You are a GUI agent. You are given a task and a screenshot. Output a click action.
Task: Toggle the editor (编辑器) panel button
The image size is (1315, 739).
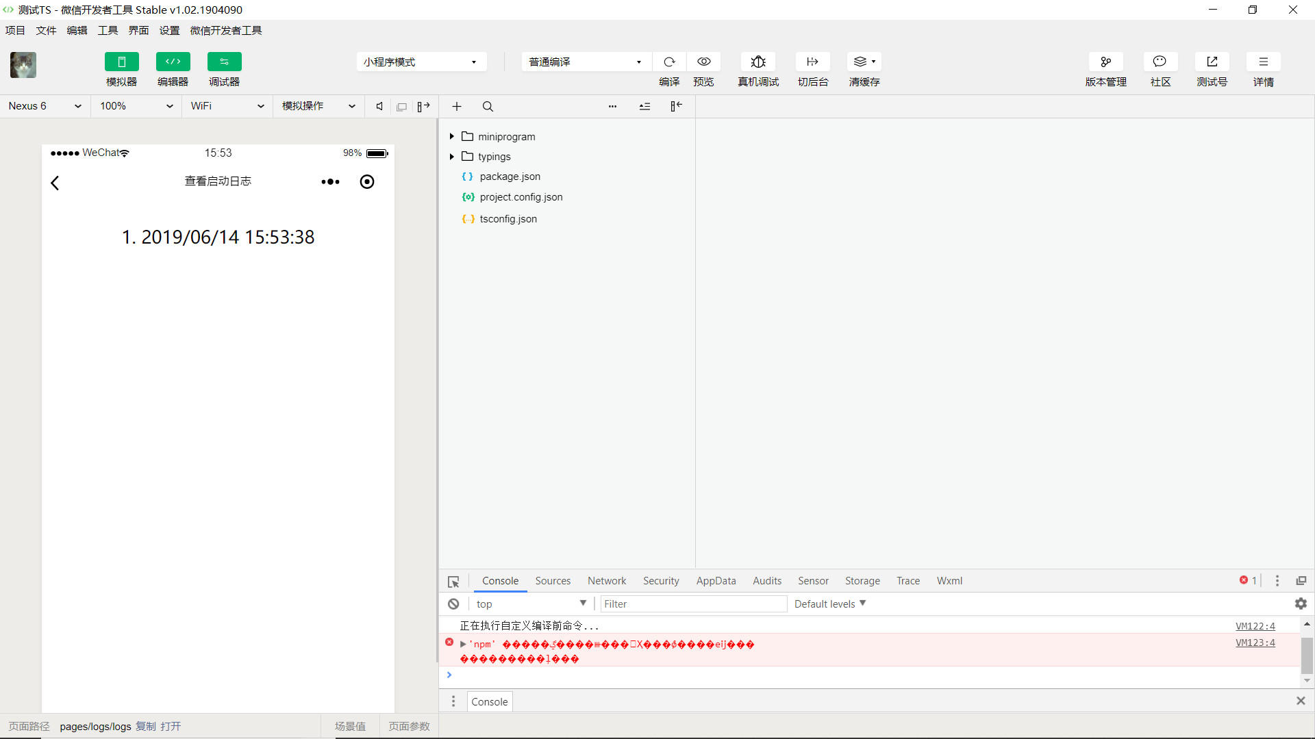coord(173,62)
